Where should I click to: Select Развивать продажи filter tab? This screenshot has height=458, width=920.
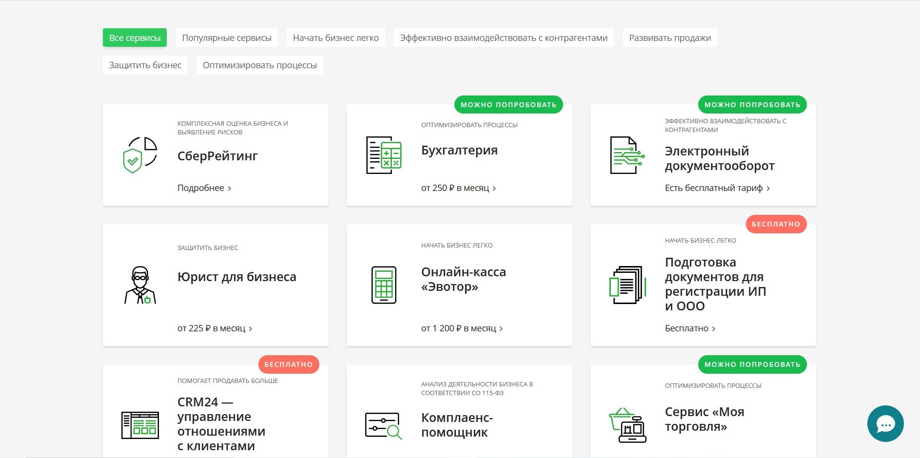(x=669, y=38)
